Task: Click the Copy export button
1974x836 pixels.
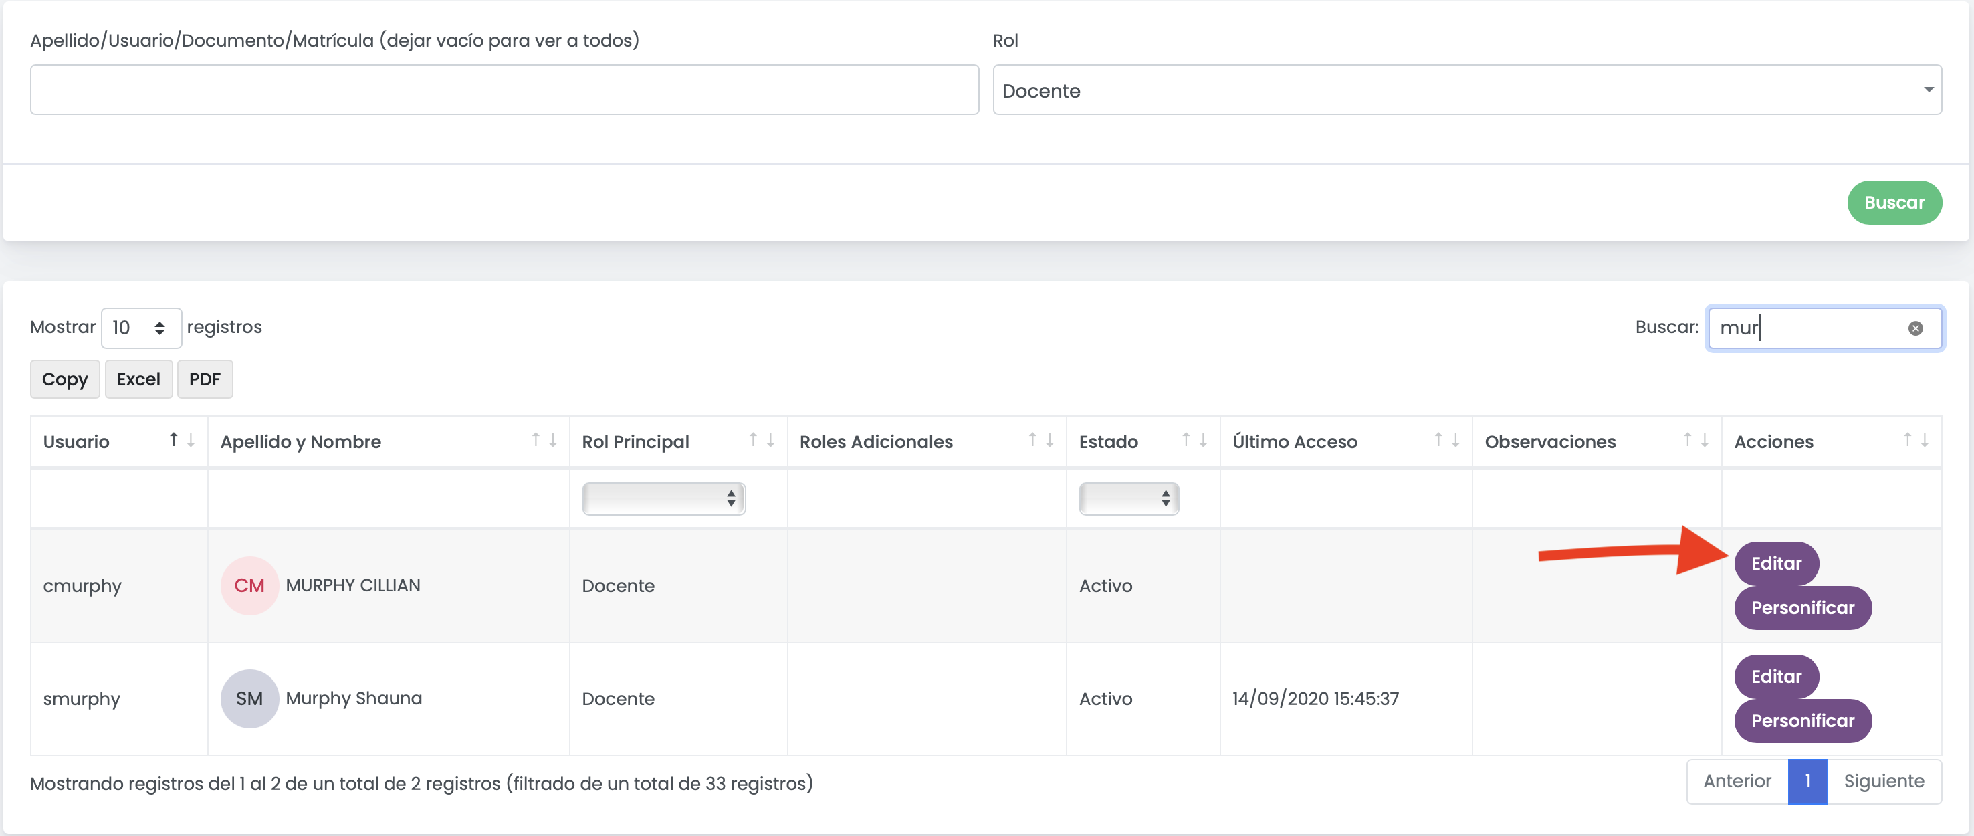Action: pyautogui.click(x=65, y=379)
